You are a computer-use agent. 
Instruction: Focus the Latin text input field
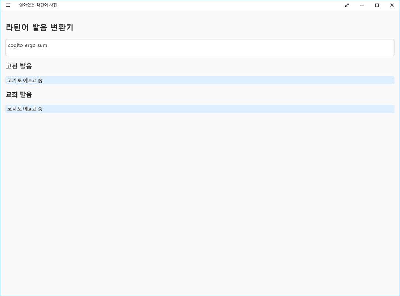pos(200,48)
